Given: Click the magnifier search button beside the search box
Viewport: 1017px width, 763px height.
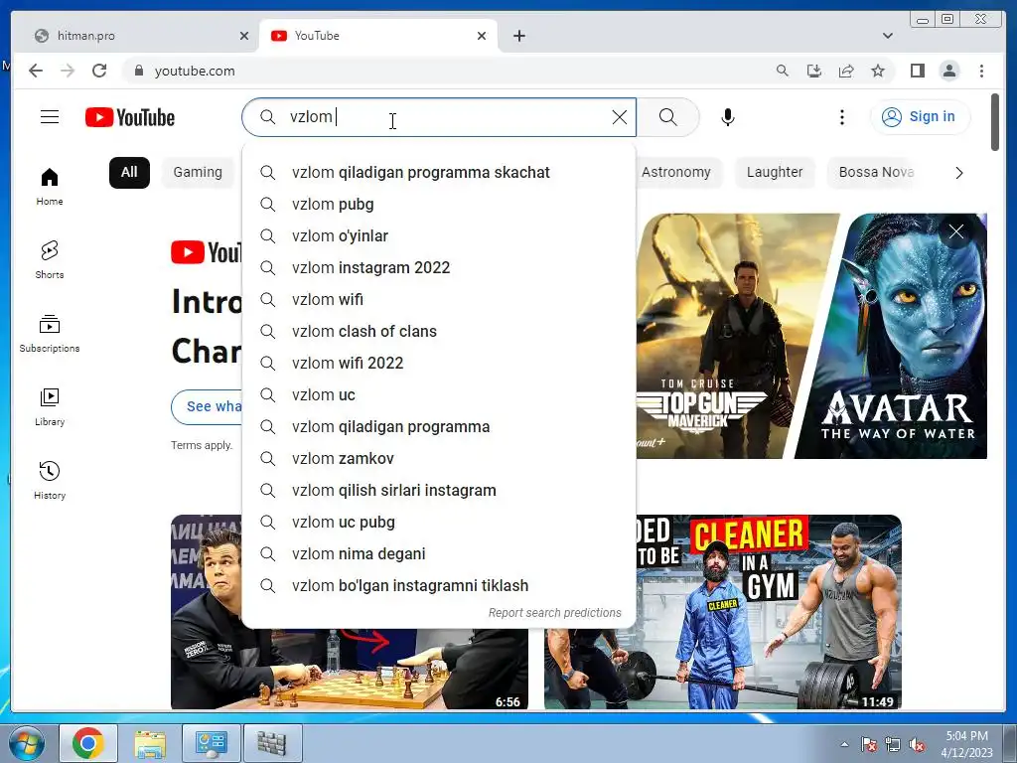Looking at the screenshot, I should [x=668, y=117].
